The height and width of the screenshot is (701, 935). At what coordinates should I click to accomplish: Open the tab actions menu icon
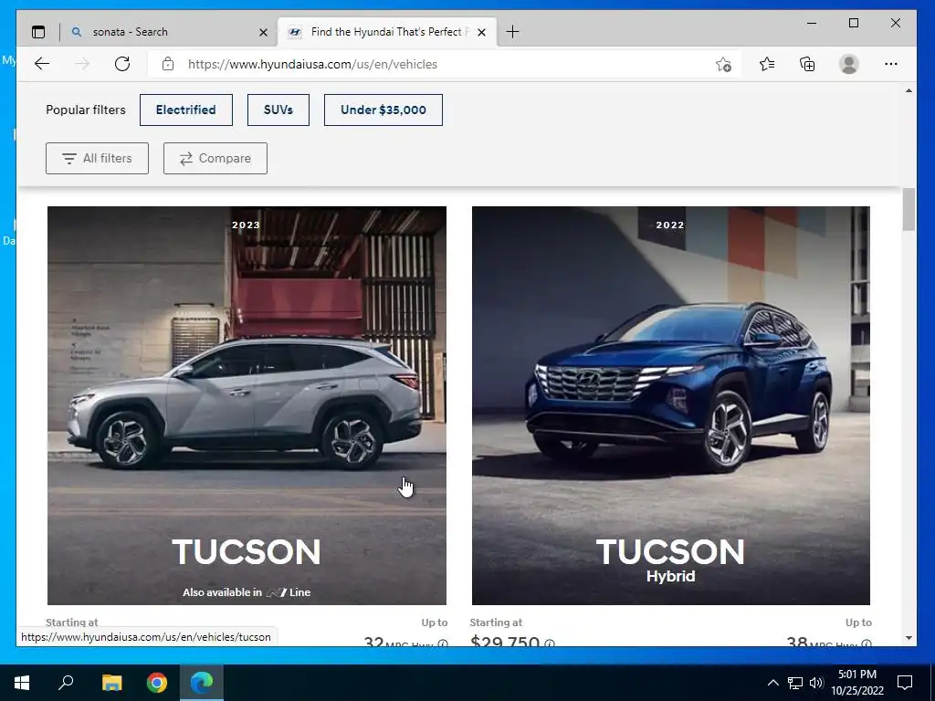coord(38,32)
